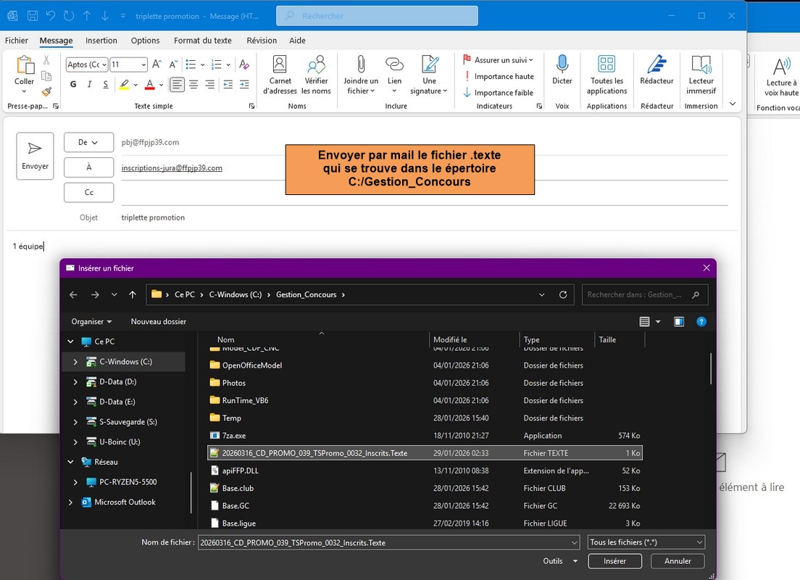Open the Lecteur immersif reader
The width and height of the screenshot is (800, 580).
pyautogui.click(x=701, y=65)
